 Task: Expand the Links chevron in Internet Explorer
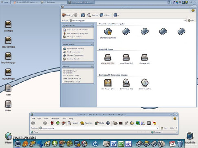click(176, 128)
